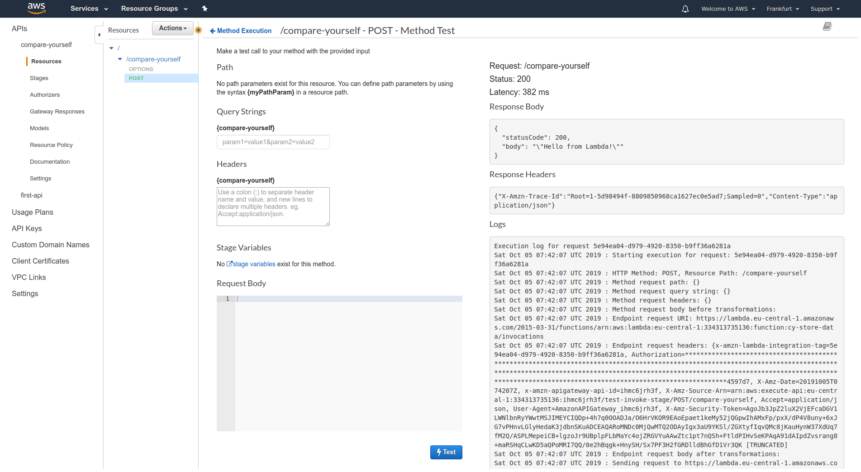Open the documentation book icon
This screenshot has width=861, height=472.
pos(827,27)
